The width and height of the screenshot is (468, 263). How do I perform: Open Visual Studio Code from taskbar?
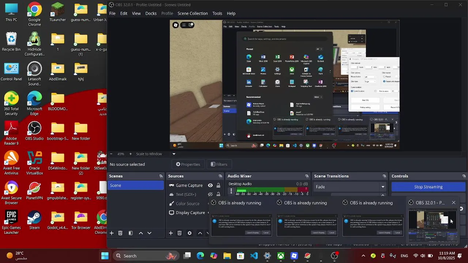[x=254, y=256]
